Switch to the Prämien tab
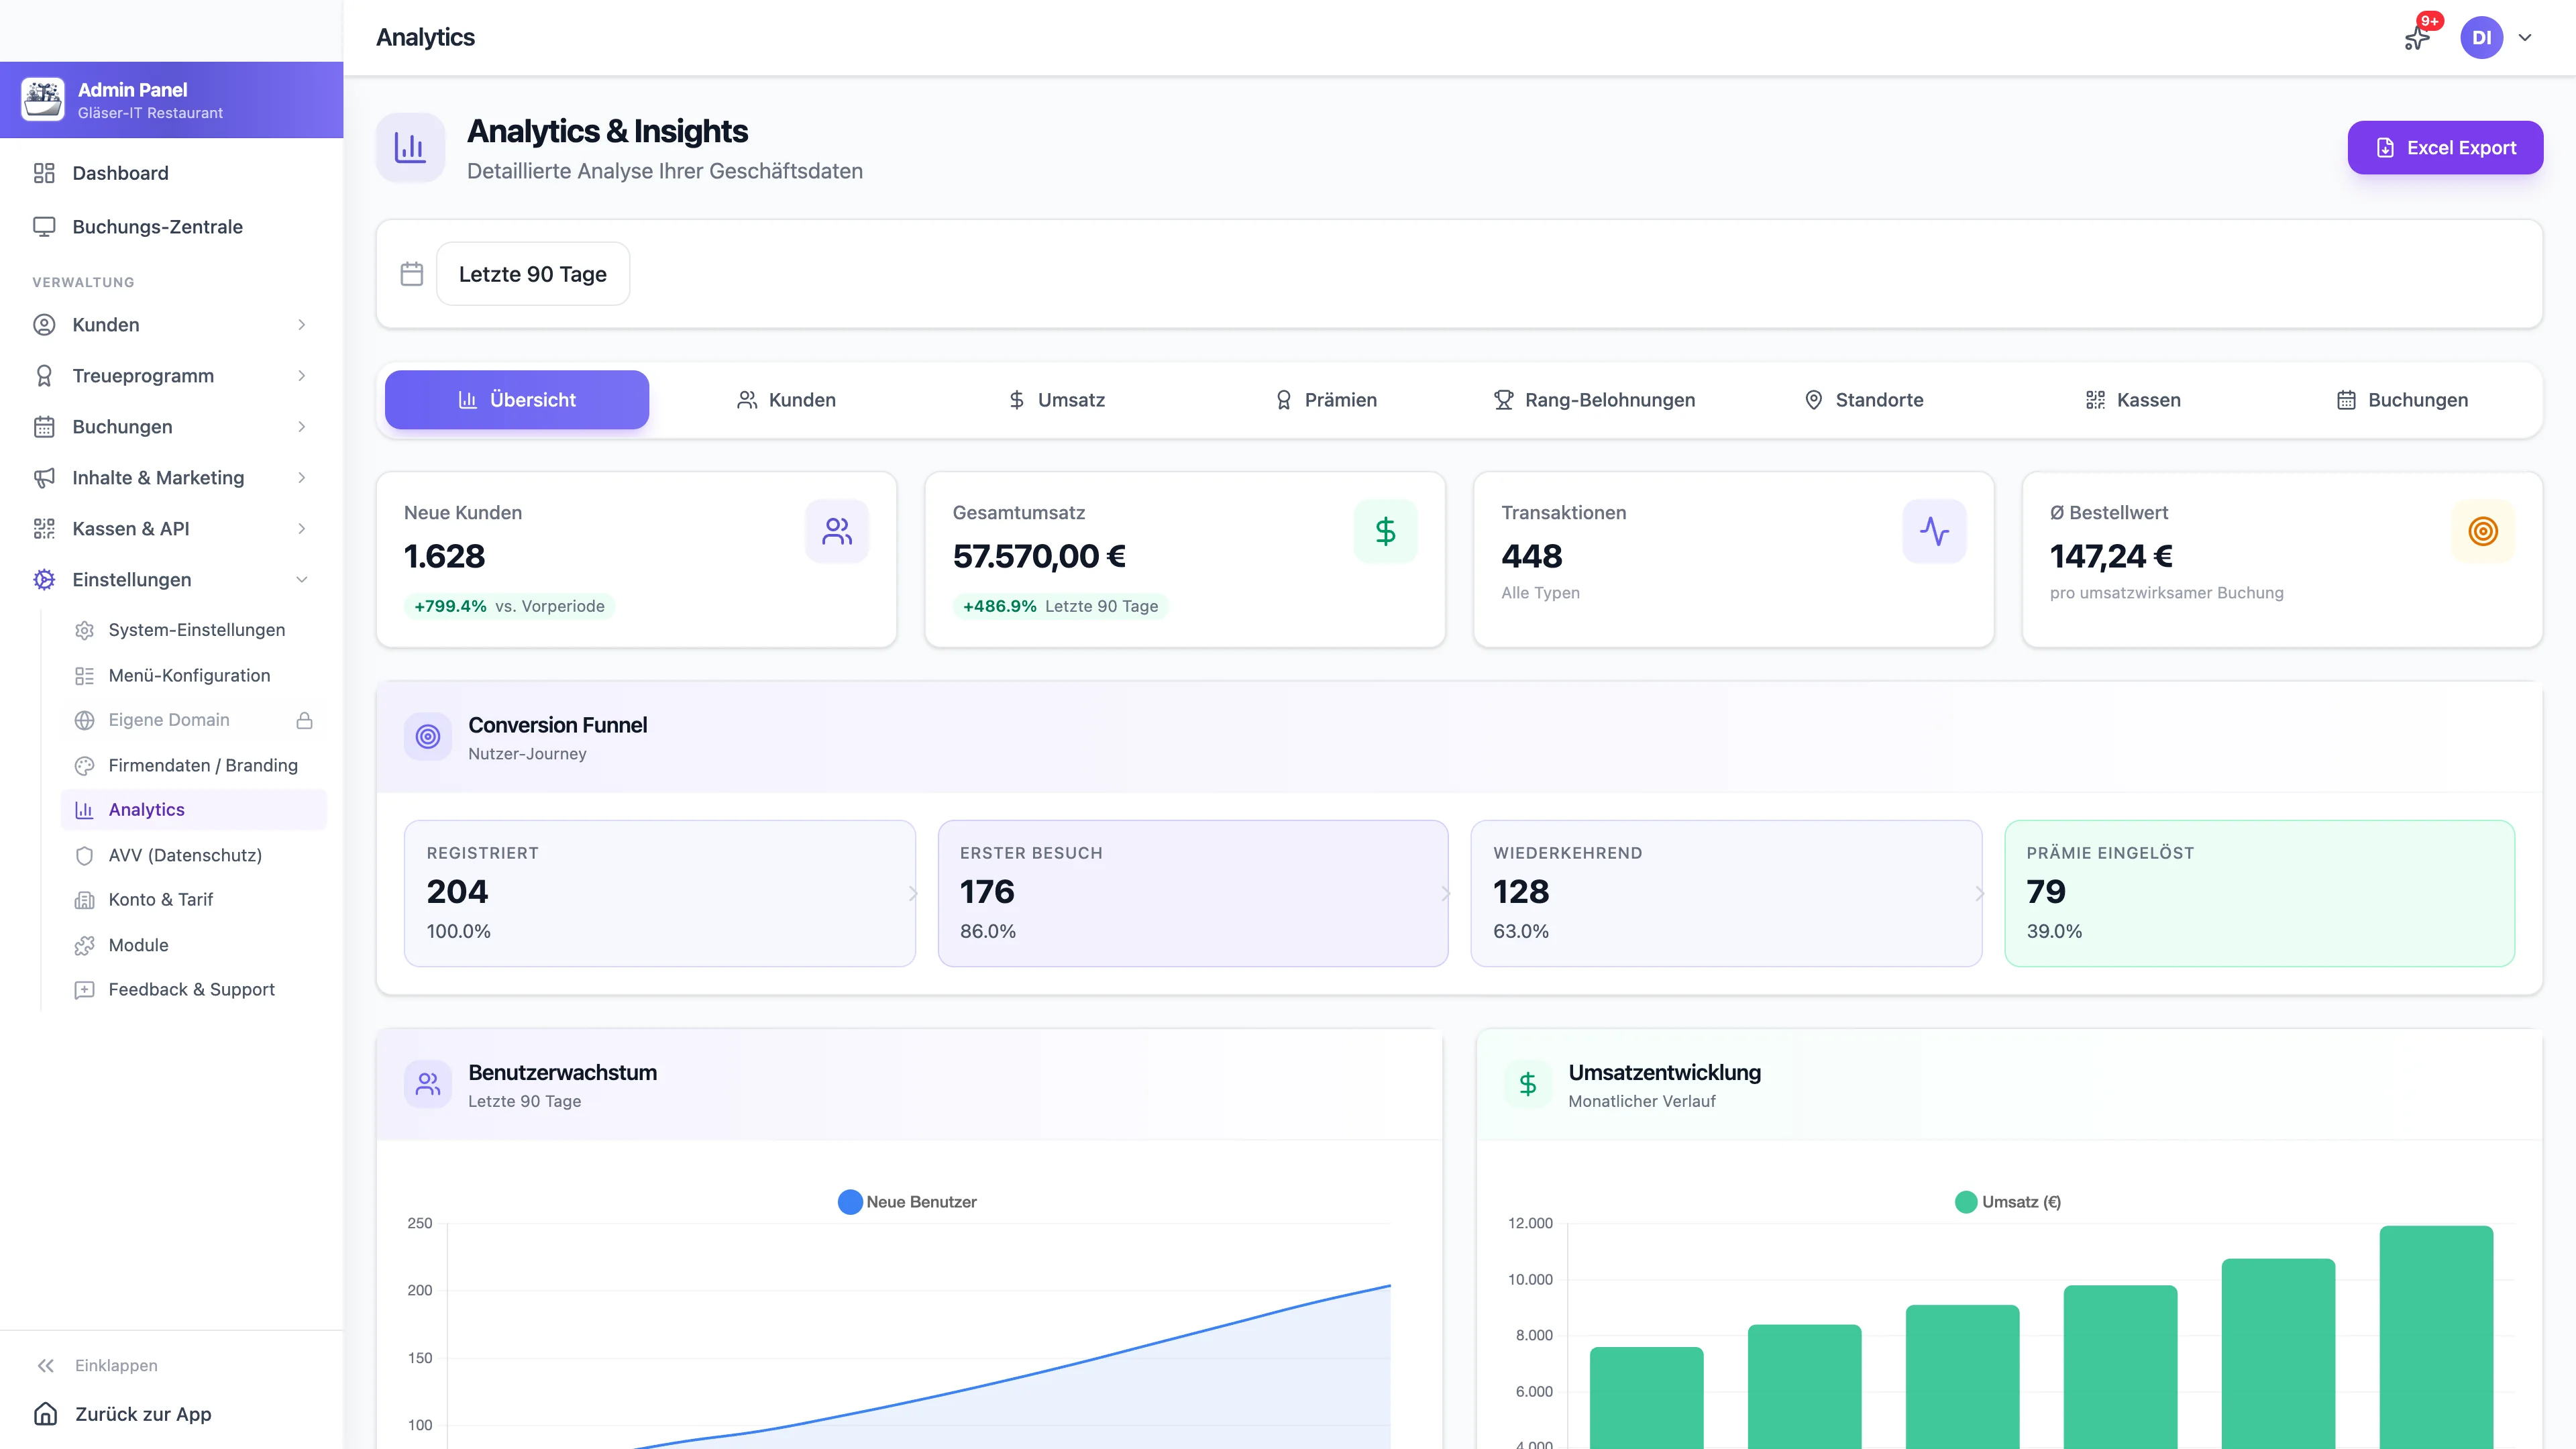The image size is (2576, 1449). point(1326,400)
